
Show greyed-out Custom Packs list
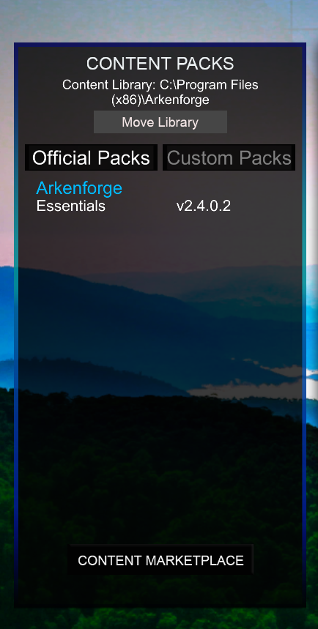[229, 157]
